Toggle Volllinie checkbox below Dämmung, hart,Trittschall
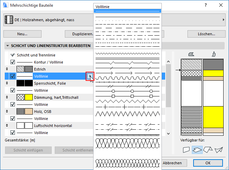229x170 pixels. (13, 104)
